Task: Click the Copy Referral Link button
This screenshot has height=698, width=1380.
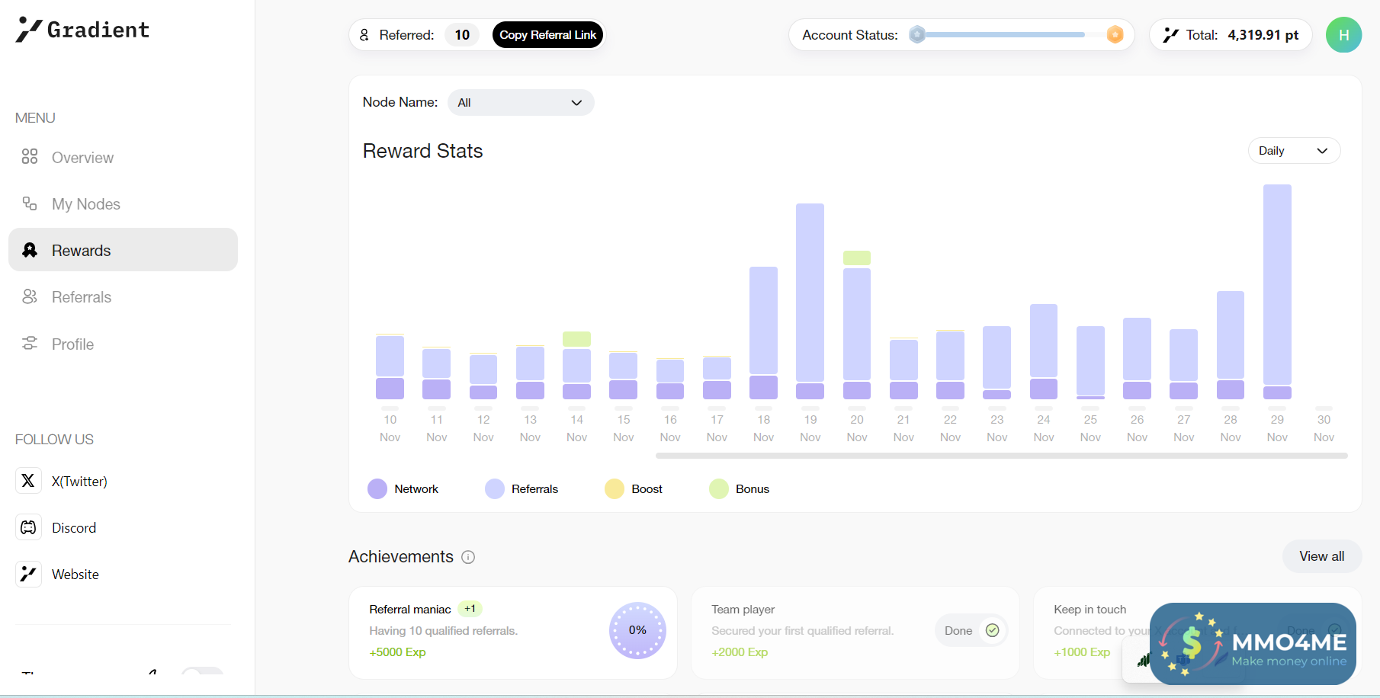Action: coord(547,34)
